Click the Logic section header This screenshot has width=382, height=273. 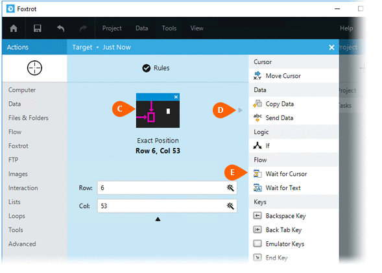[294, 132]
